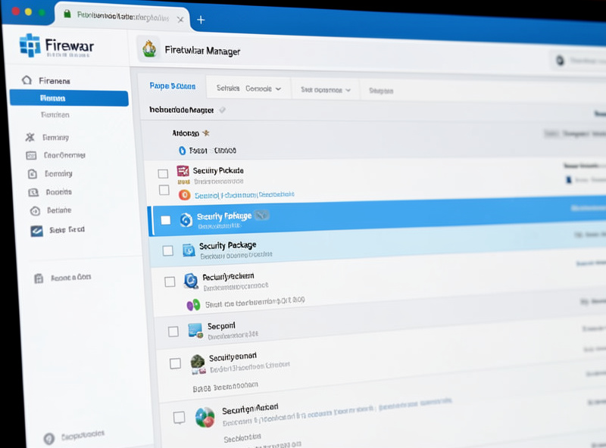Click the dark green Secuitlyeanarl icon
The image size is (606, 448).
coord(198,362)
